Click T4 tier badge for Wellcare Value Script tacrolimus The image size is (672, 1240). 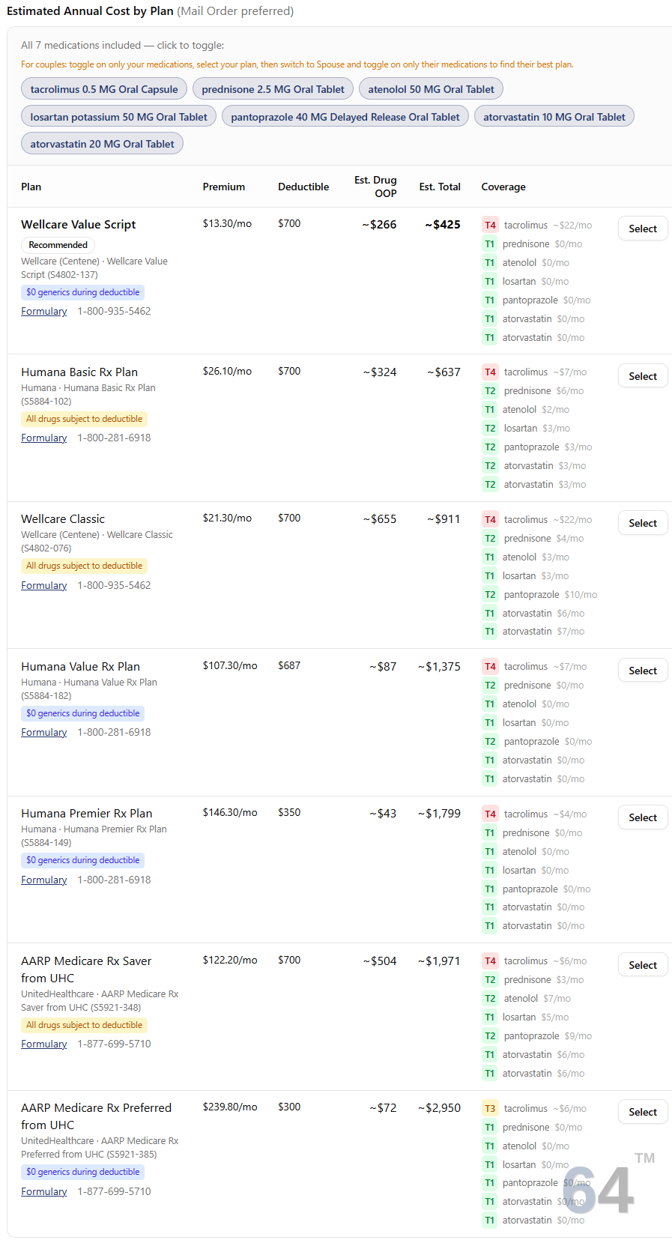pyautogui.click(x=490, y=225)
